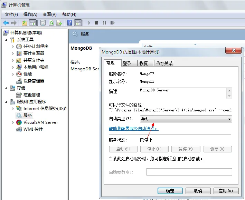The width and height of the screenshot is (245, 200).
Task: Click the Pause service toolbar icon
Action: pyautogui.click(x=104, y=23)
